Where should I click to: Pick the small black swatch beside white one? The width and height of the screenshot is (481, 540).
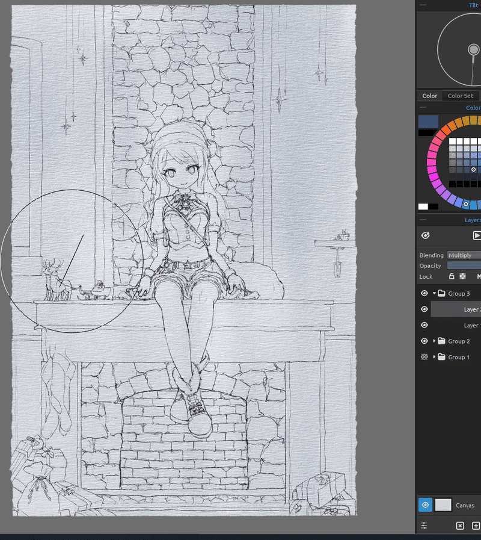434,206
